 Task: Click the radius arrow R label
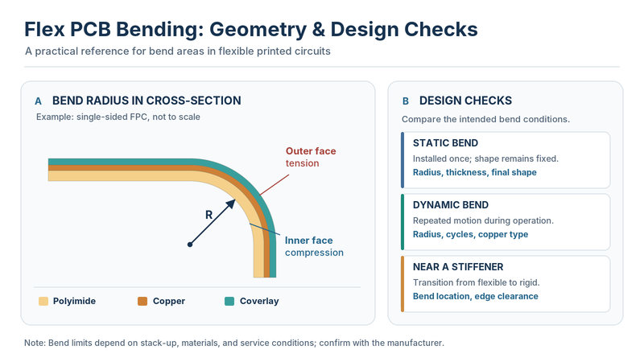(x=208, y=215)
